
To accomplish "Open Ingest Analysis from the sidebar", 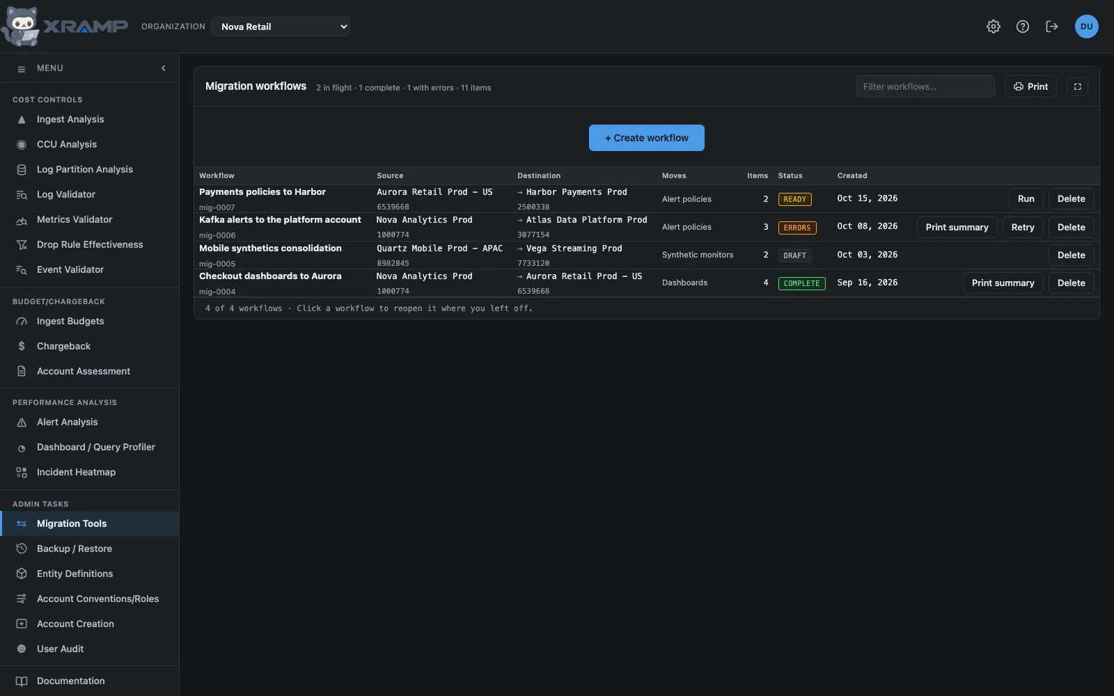I will (x=89, y=120).
